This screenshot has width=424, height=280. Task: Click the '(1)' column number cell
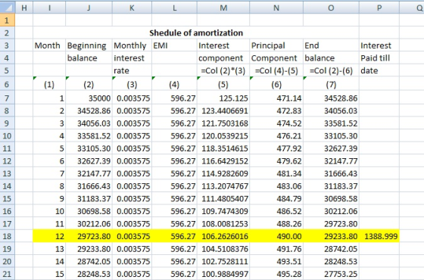(49, 84)
